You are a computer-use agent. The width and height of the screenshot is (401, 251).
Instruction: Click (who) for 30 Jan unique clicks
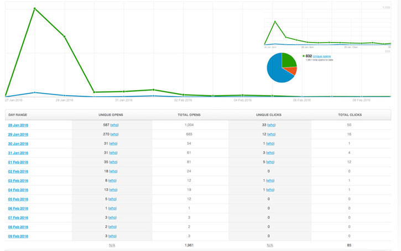coord(270,143)
